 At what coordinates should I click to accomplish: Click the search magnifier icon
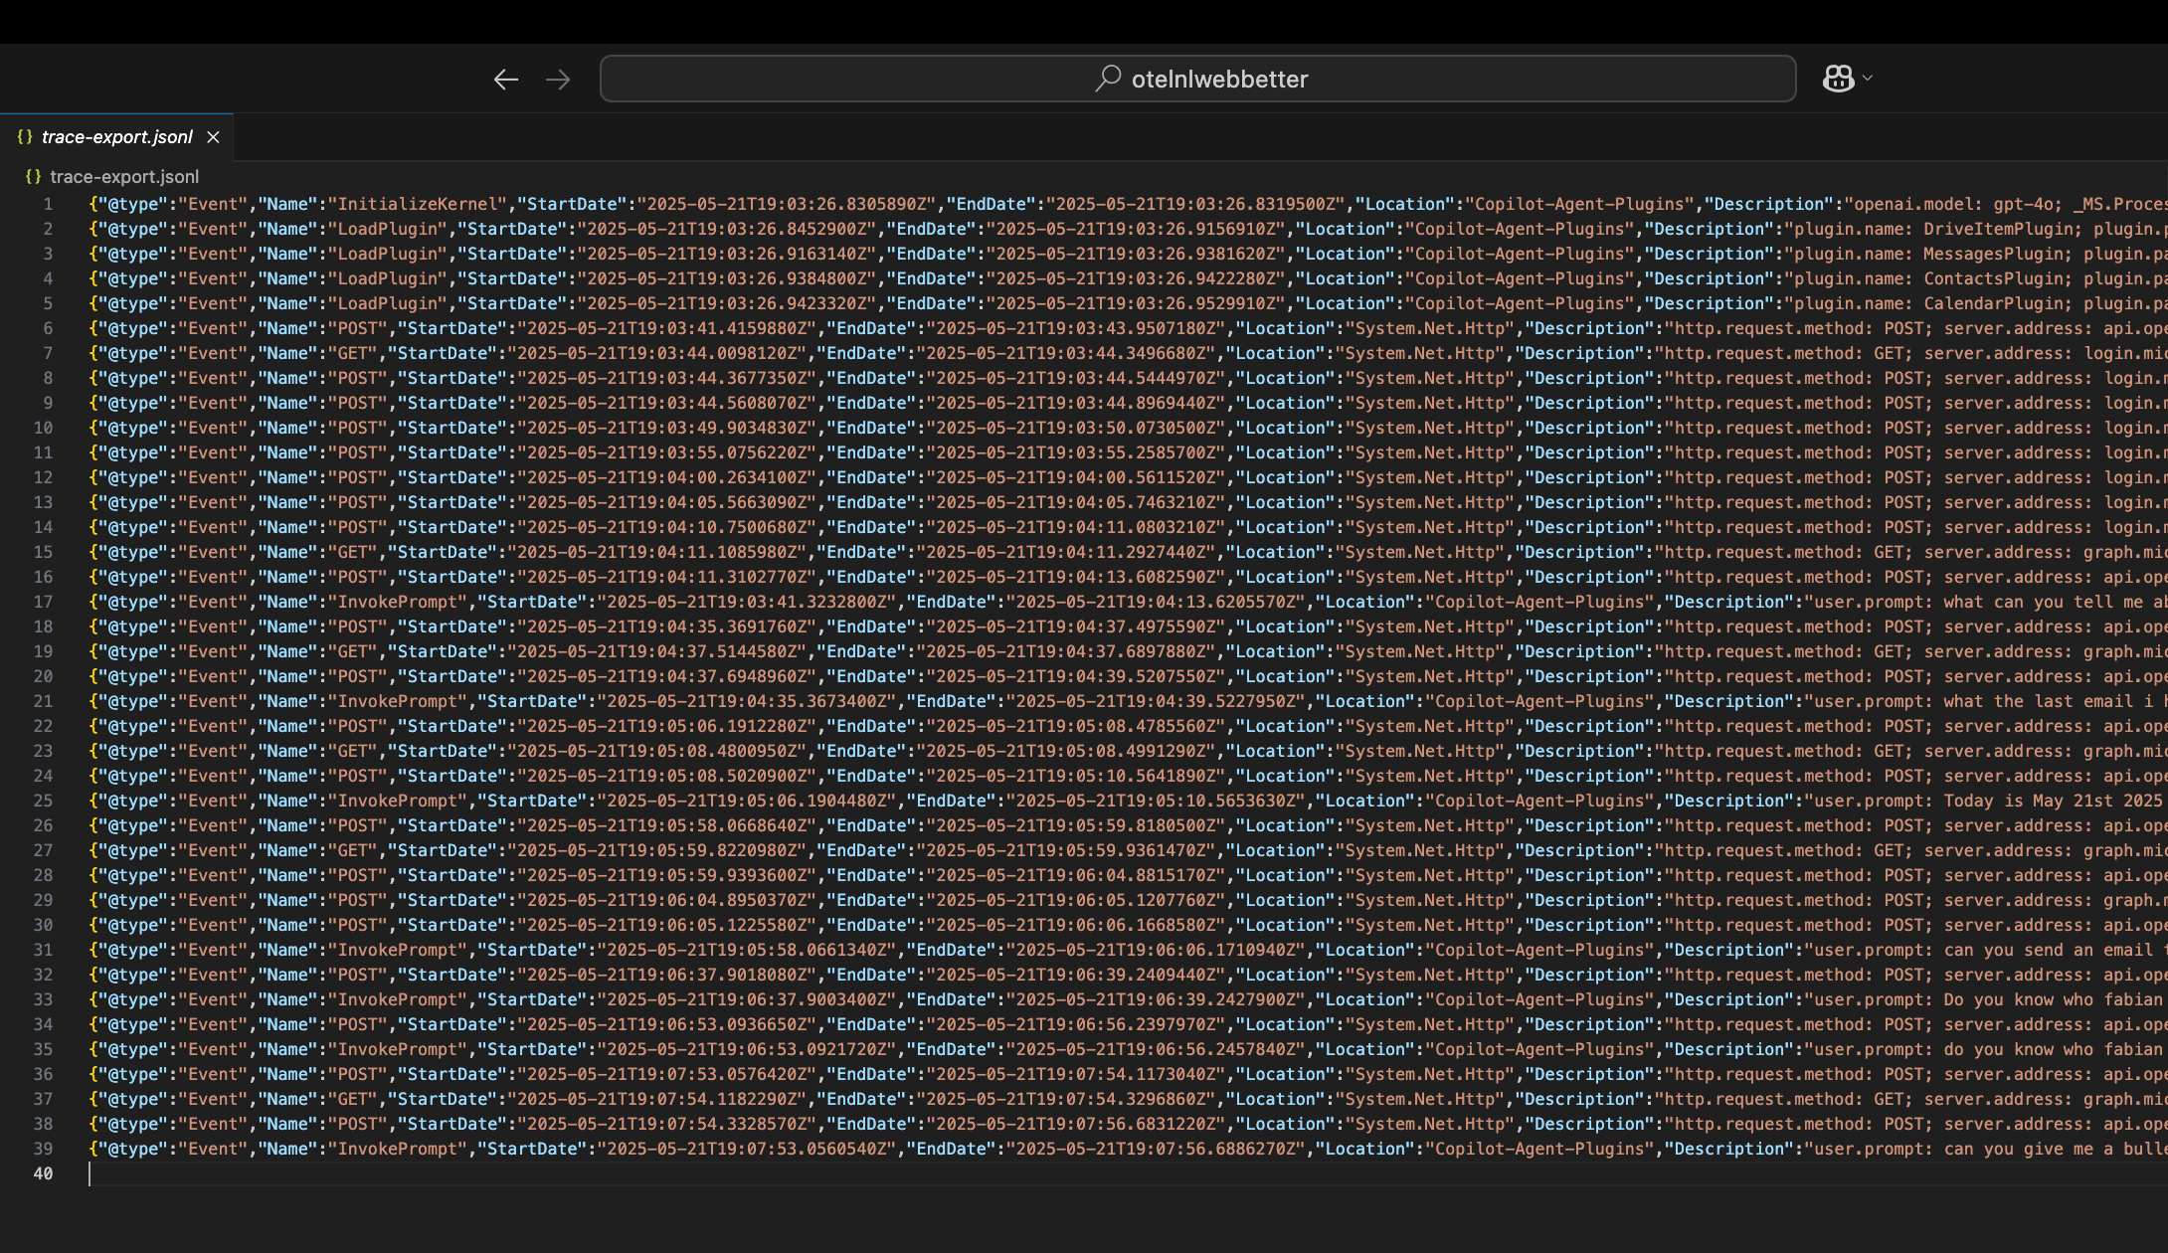(1108, 78)
